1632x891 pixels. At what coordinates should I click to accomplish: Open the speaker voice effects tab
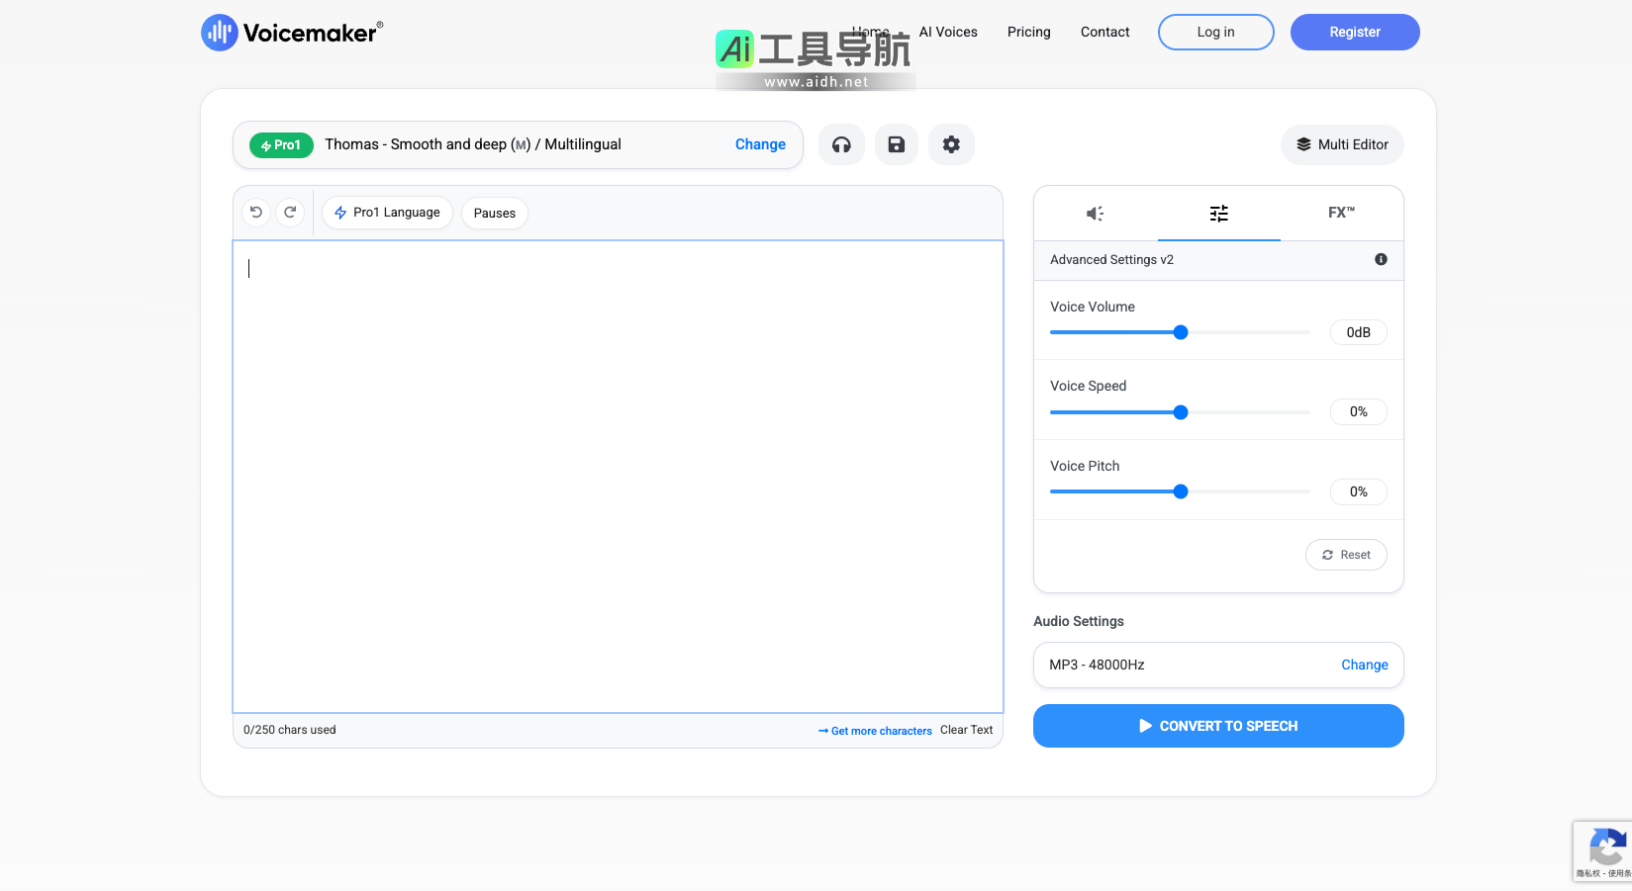tap(1095, 214)
